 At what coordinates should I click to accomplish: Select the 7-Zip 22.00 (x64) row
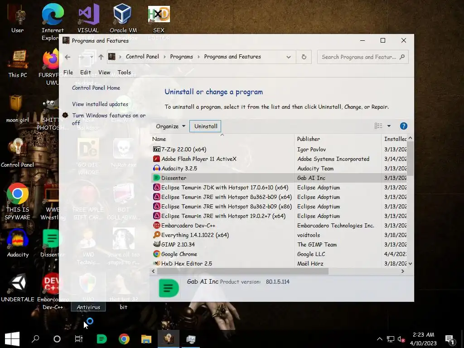pyautogui.click(x=280, y=150)
